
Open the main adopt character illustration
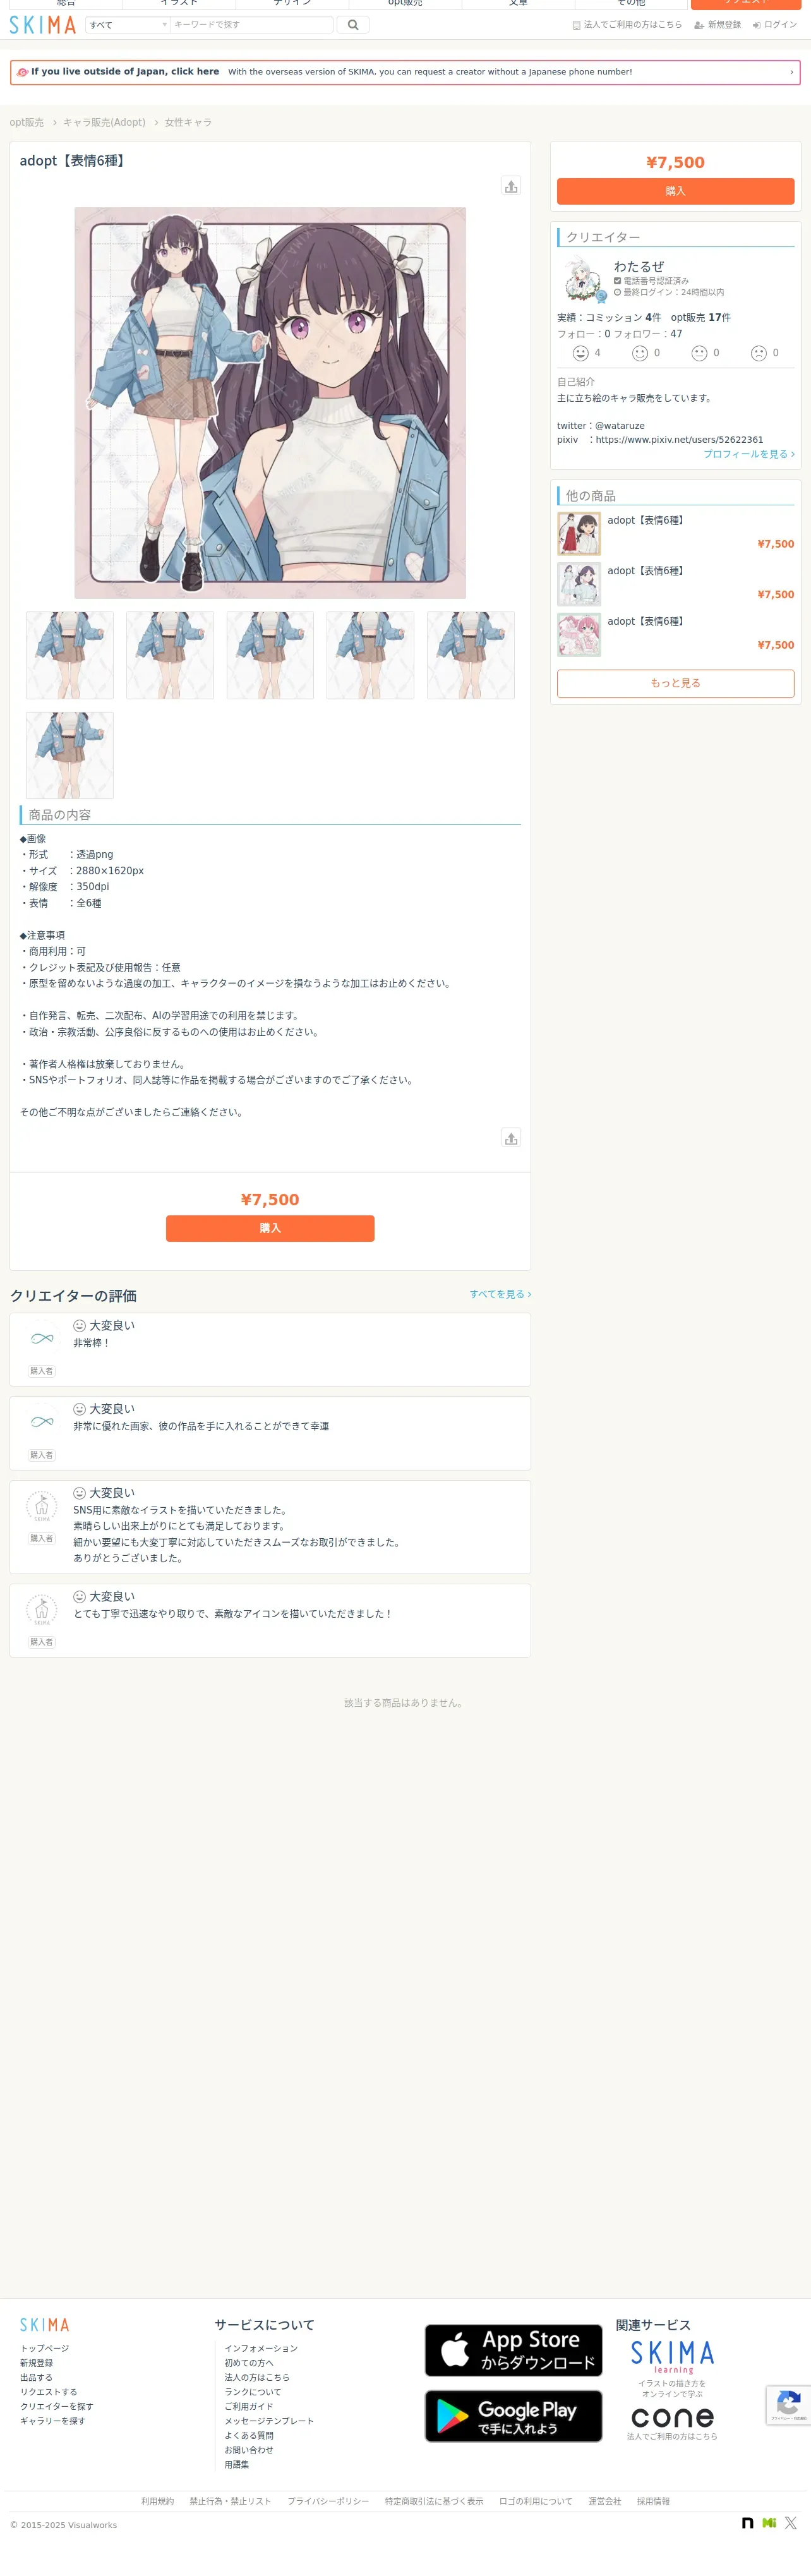(270, 403)
